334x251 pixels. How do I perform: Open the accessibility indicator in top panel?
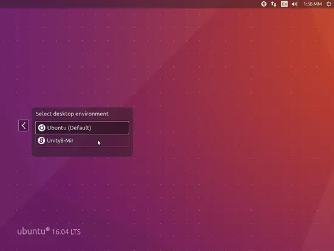(264, 4)
